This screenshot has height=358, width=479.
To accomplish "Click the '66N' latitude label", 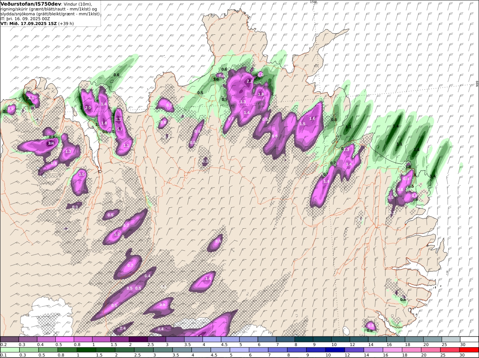I will tap(477, 84).
